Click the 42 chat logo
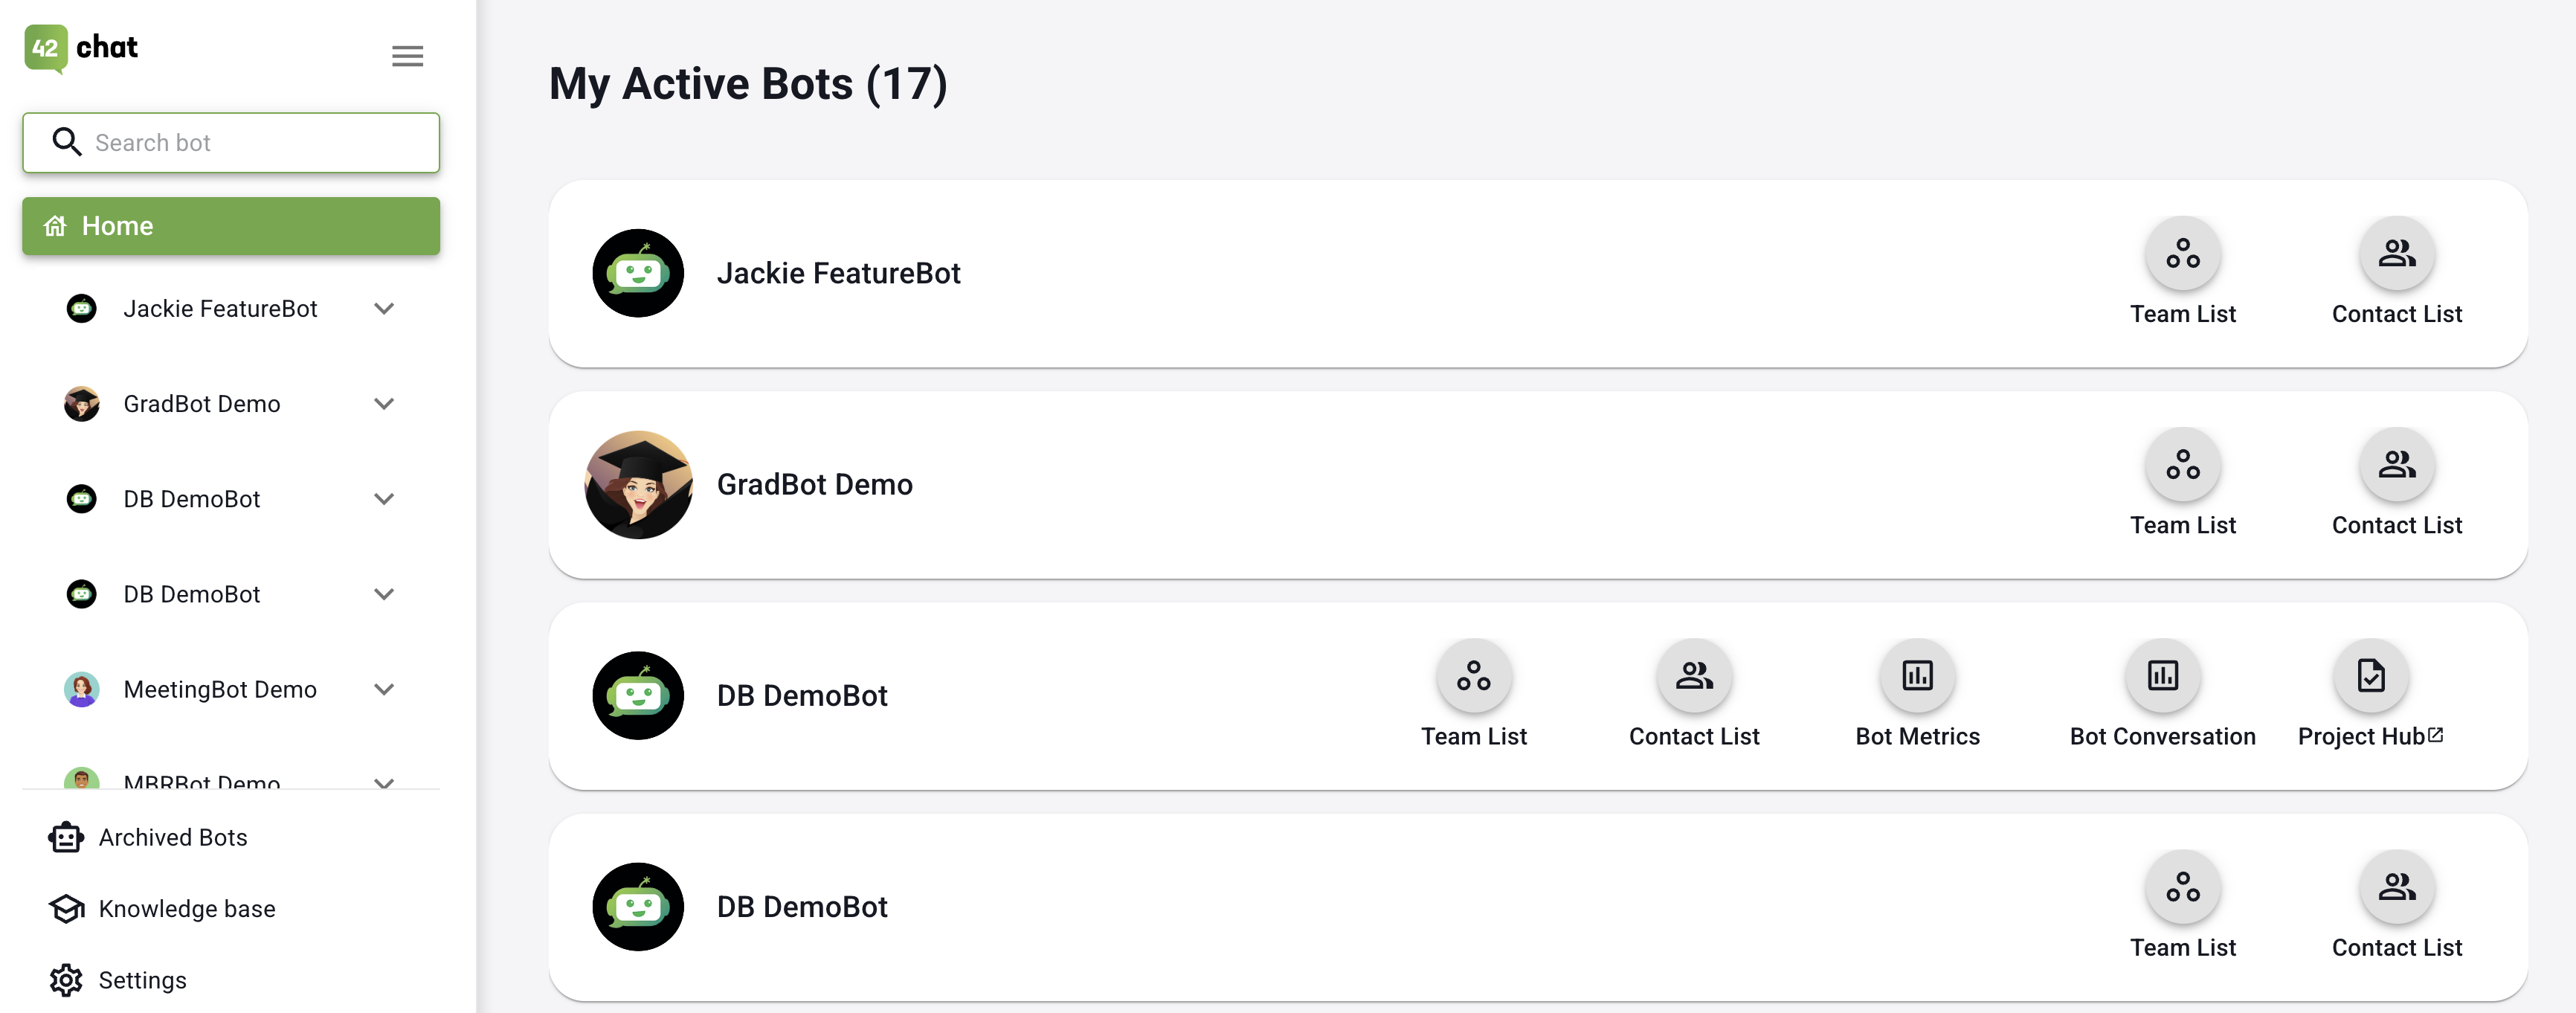Image resolution: width=2576 pixels, height=1013 pixels. pyautogui.click(x=81, y=48)
